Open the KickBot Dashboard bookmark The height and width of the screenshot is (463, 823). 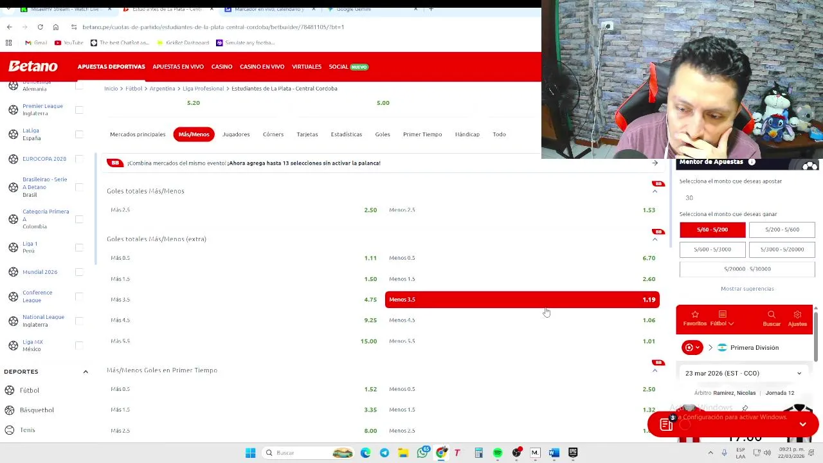183,42
